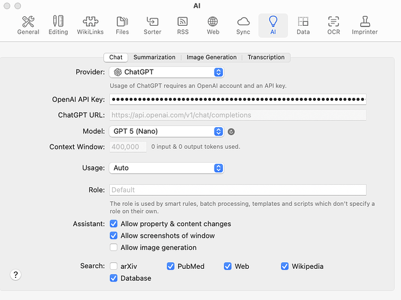
Task: Open the Usage dropdown set to Auto
Action: tap(167, 168)
